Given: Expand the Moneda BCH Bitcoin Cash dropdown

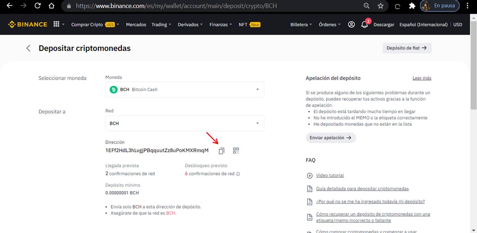Looking at the screenshot, I should click(x=185, y=90).
